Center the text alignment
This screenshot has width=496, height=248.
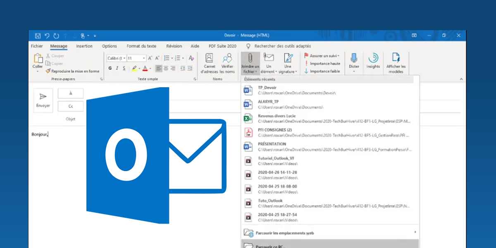coord(166,69)
